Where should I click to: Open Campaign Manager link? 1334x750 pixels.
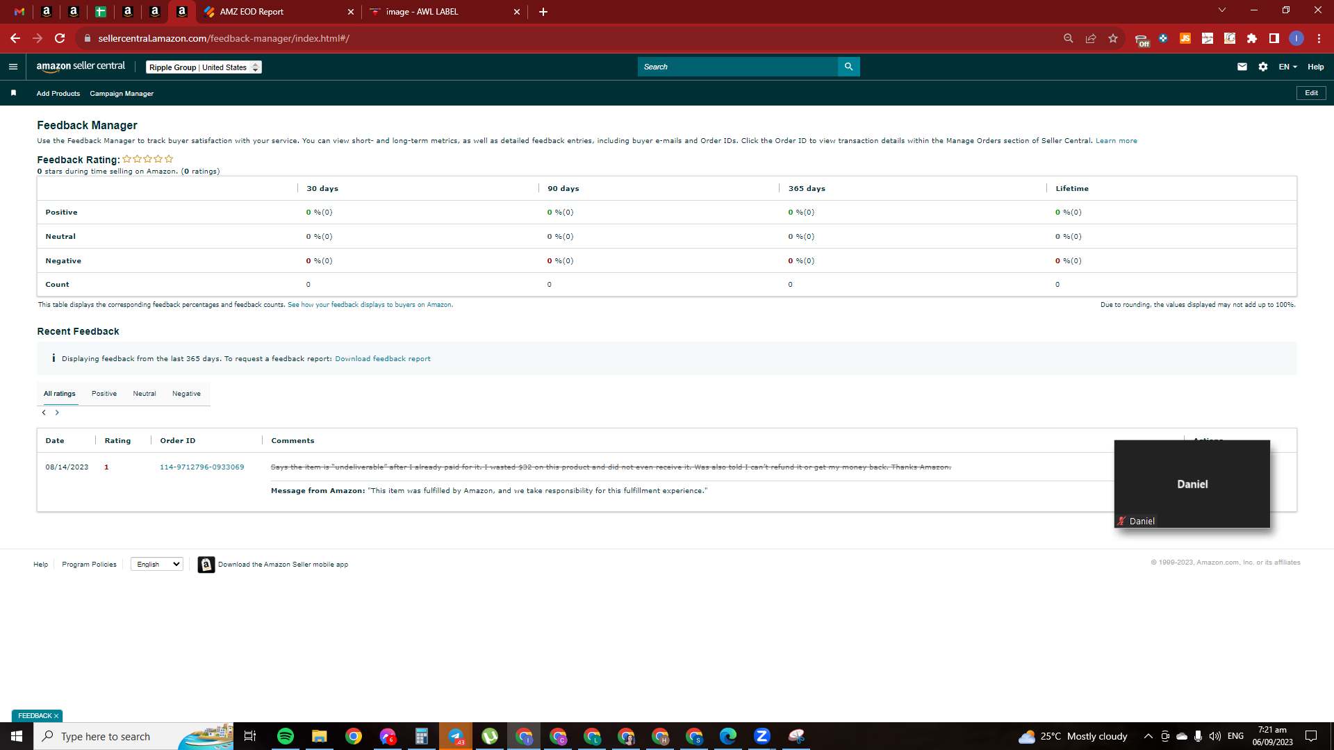pos(122,94)
